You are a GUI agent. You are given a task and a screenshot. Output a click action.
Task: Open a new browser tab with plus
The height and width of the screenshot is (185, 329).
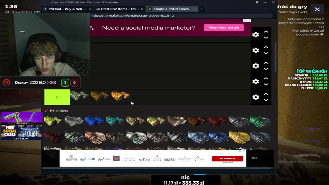[202, 9]
